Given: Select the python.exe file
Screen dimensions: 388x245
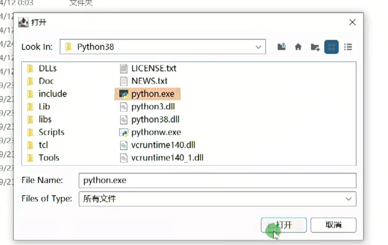Looking at the screenshot, I should [147, 94].
